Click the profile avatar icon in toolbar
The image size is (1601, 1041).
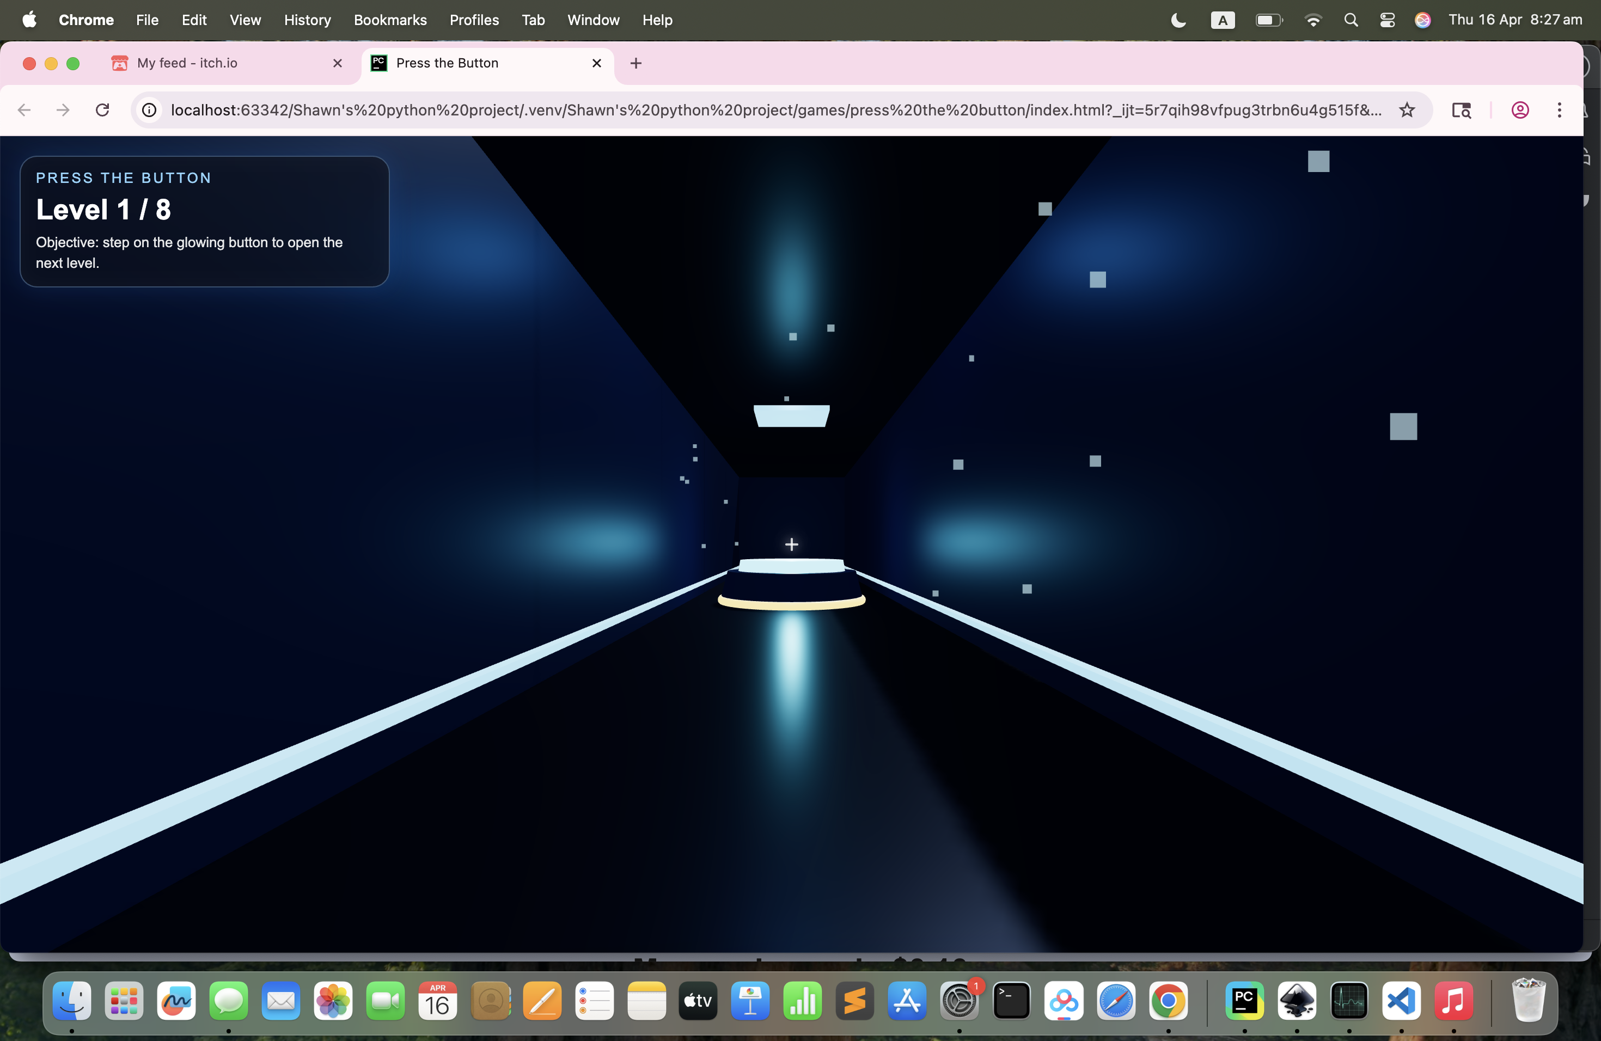[x=1520, y=109]
